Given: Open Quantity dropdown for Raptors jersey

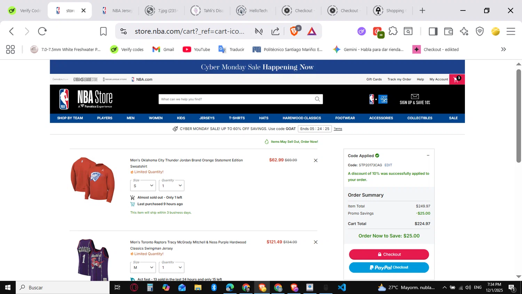Looking at the screenshot, I should pyautogui.click(x=172, y=268).
